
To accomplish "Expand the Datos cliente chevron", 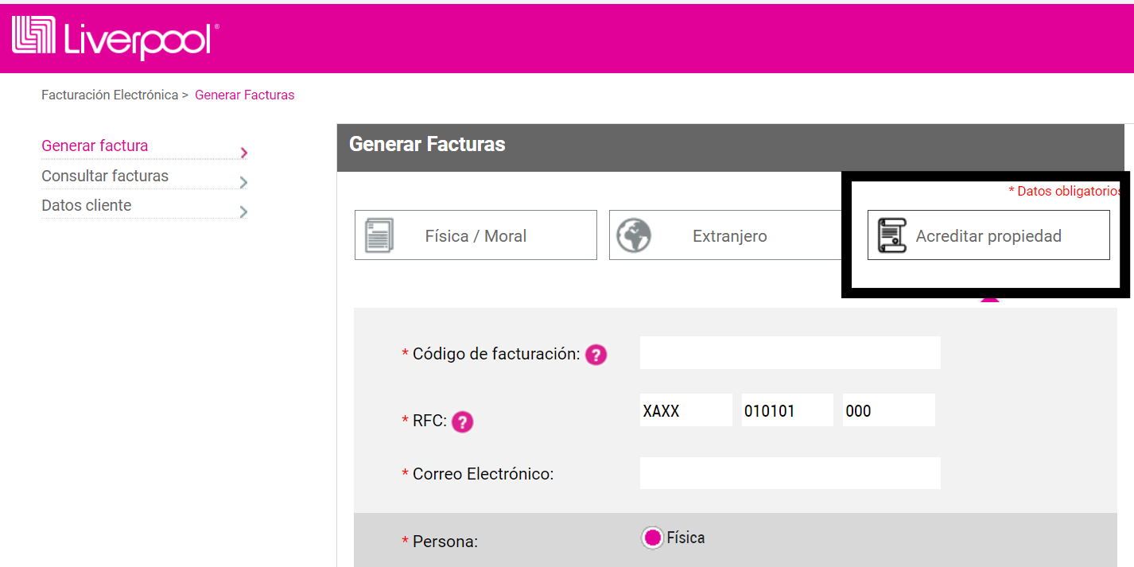I will (x=243, y=212).
